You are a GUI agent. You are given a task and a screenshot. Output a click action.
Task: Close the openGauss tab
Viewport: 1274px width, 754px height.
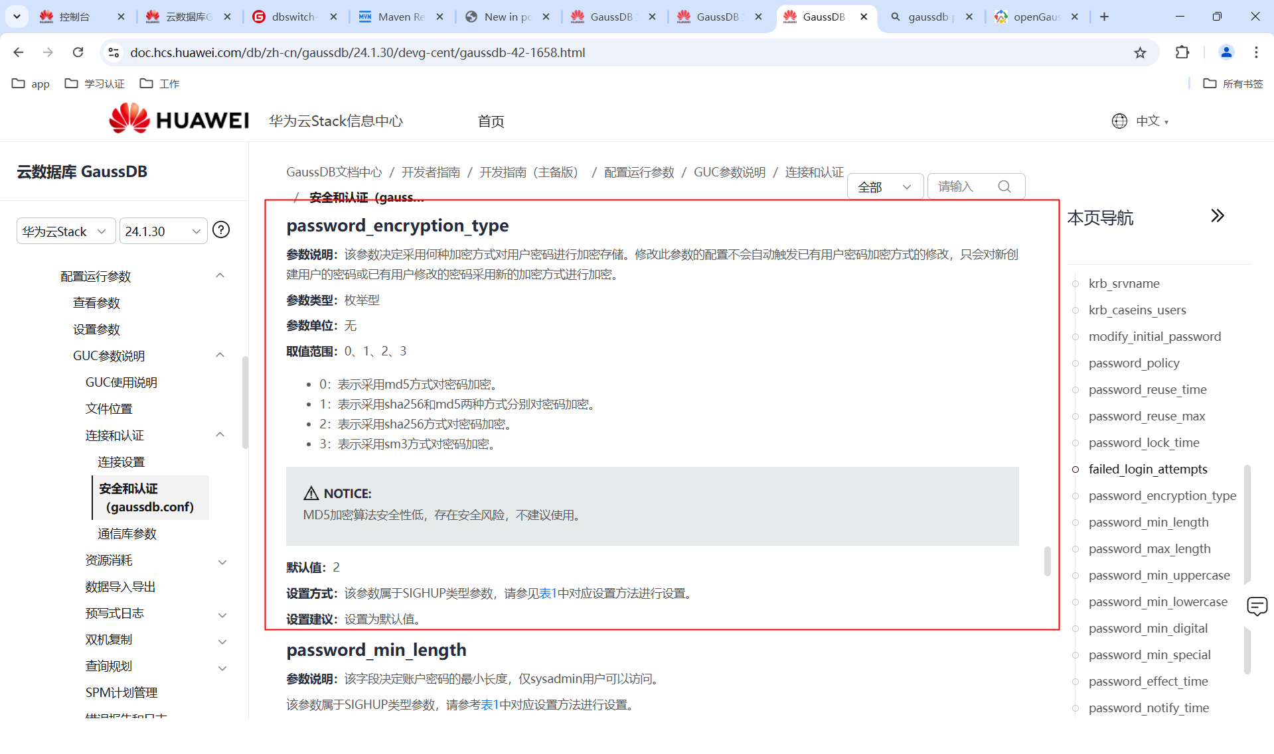[x=1075, y=17]
